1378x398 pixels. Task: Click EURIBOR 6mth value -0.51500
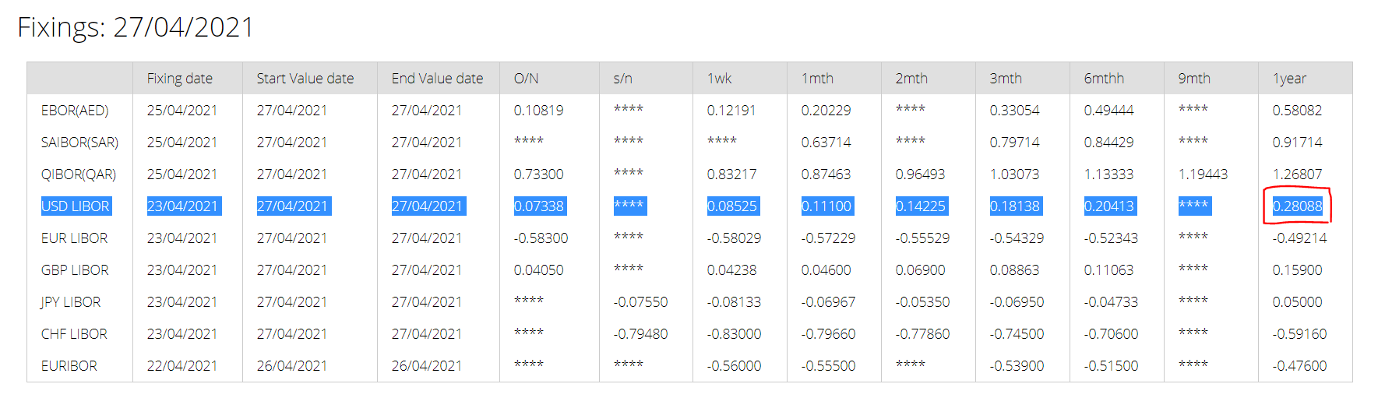(x=1111, y=366)
